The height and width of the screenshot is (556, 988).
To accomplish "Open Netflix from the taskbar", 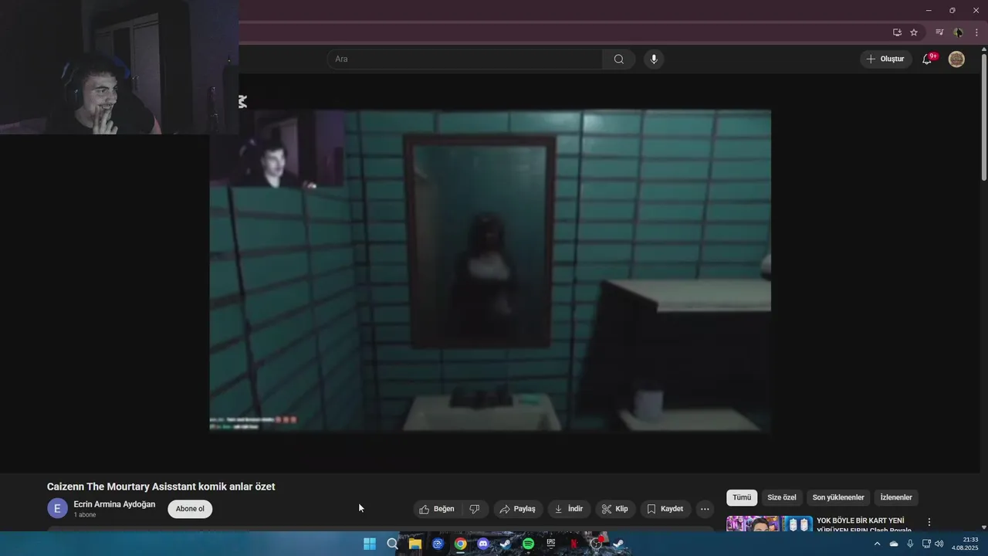I will pyautogui.click(x=574, y=544).
